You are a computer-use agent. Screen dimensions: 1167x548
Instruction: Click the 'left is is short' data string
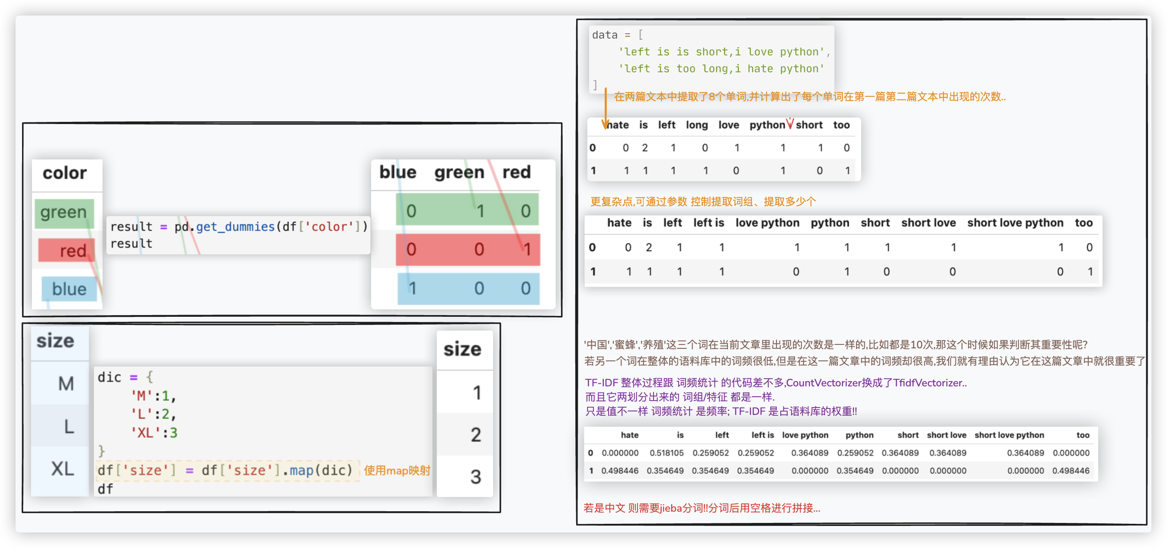click(721, 51)
